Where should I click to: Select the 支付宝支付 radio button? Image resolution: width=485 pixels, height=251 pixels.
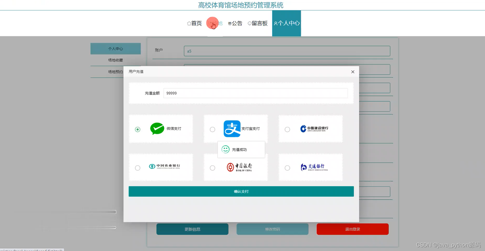[x=212, y=130]
